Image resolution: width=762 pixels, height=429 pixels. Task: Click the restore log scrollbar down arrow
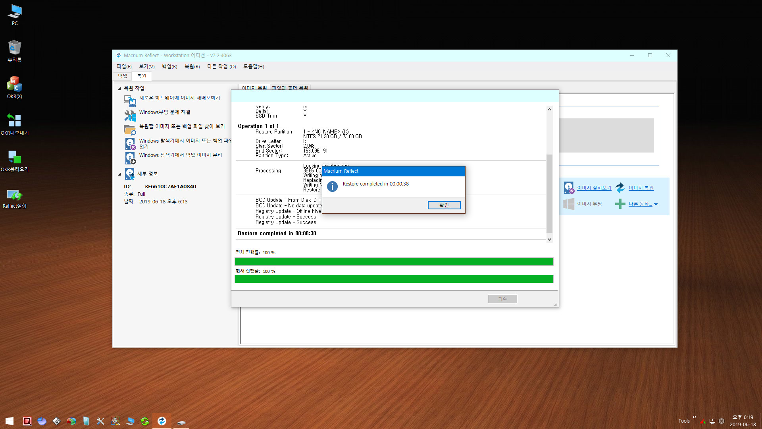[549, 239]
